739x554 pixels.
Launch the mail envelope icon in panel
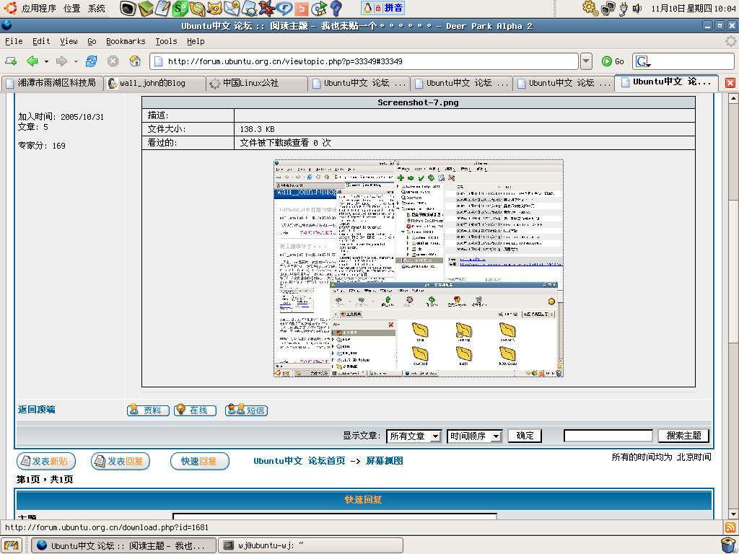232,8
